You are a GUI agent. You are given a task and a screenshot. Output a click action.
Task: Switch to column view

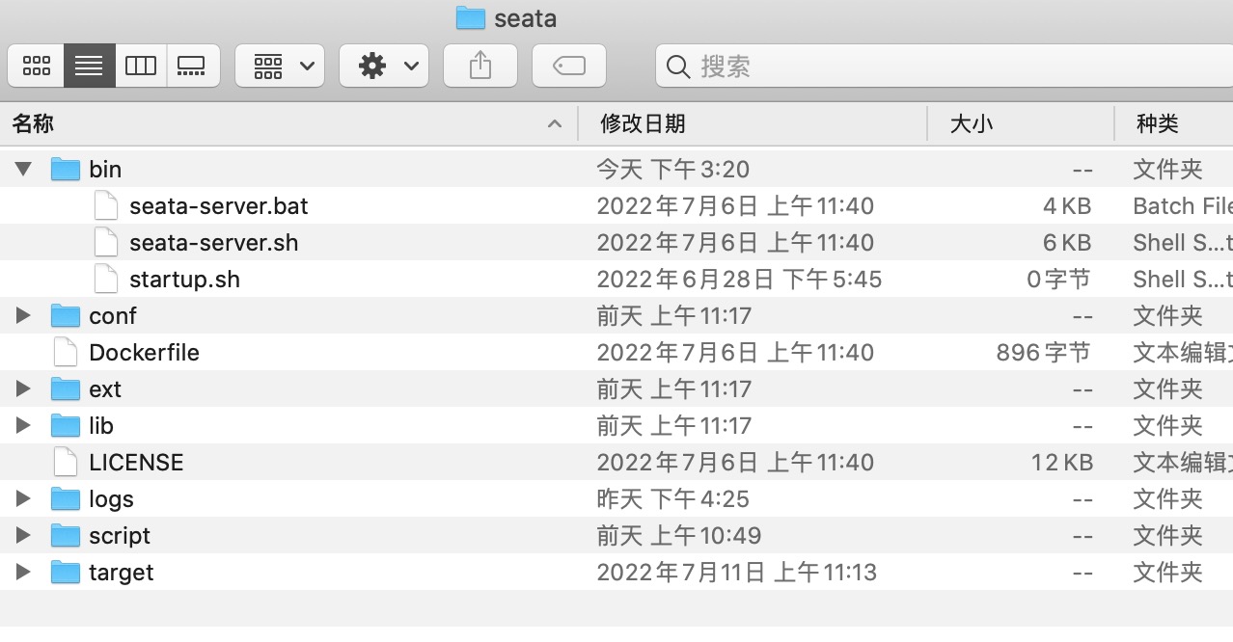pos(141,66)
